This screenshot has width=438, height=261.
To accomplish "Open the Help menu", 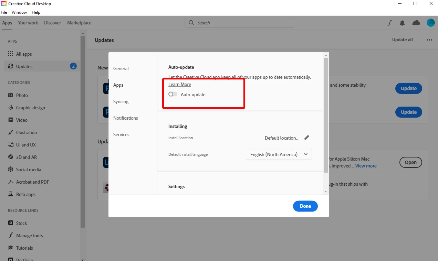I will click(36, 12).
